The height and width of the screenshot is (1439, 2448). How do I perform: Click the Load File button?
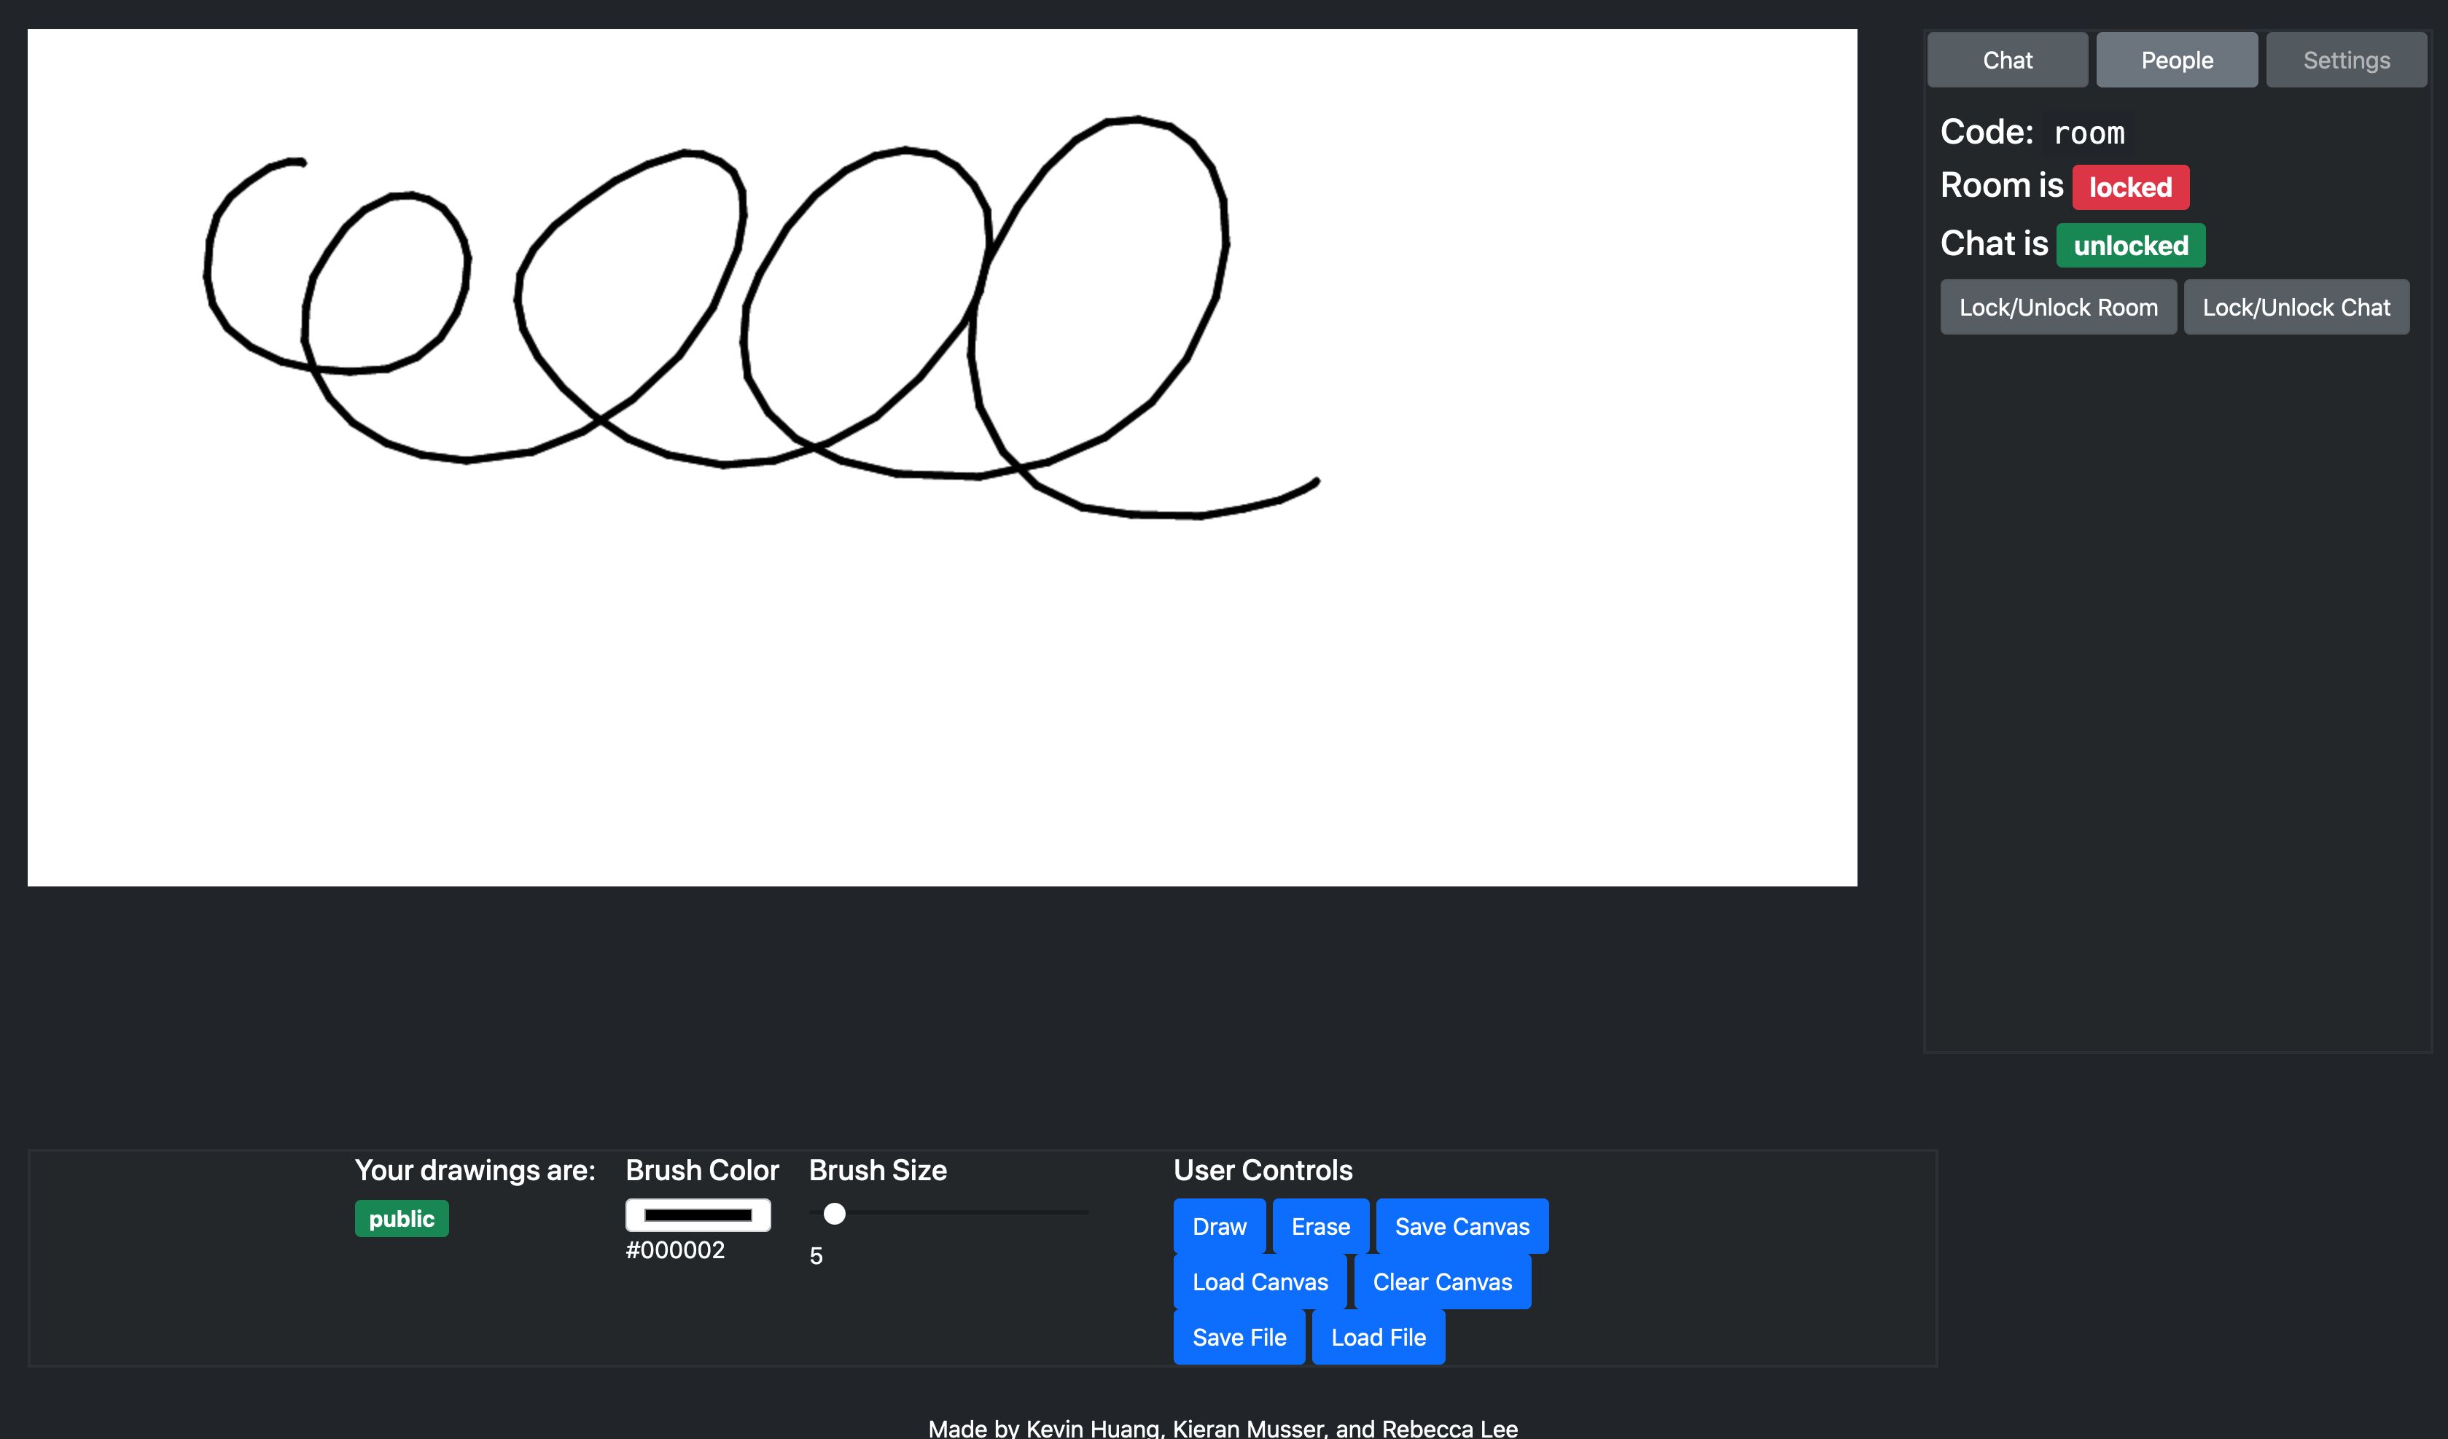[1378, 1337]
